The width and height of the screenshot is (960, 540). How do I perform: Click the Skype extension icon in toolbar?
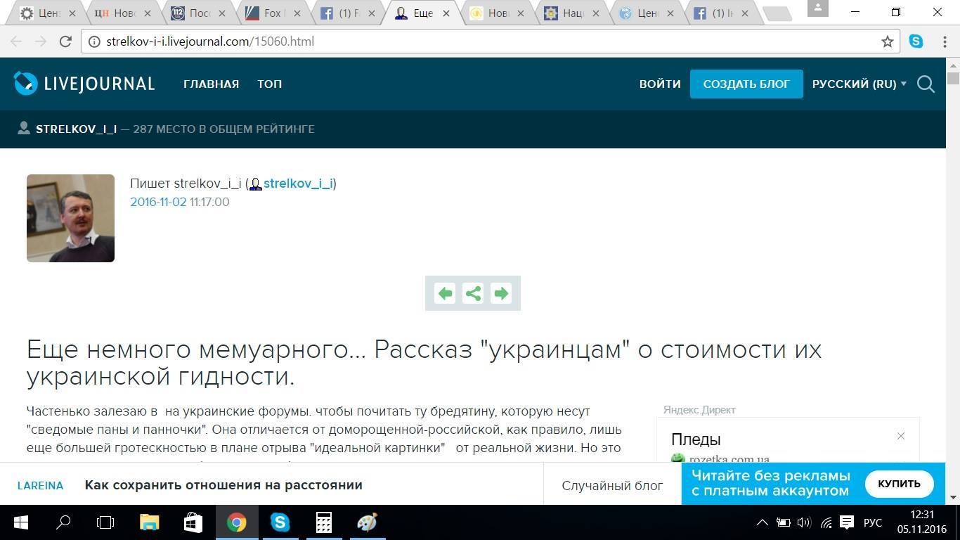[x=916, y=41]
